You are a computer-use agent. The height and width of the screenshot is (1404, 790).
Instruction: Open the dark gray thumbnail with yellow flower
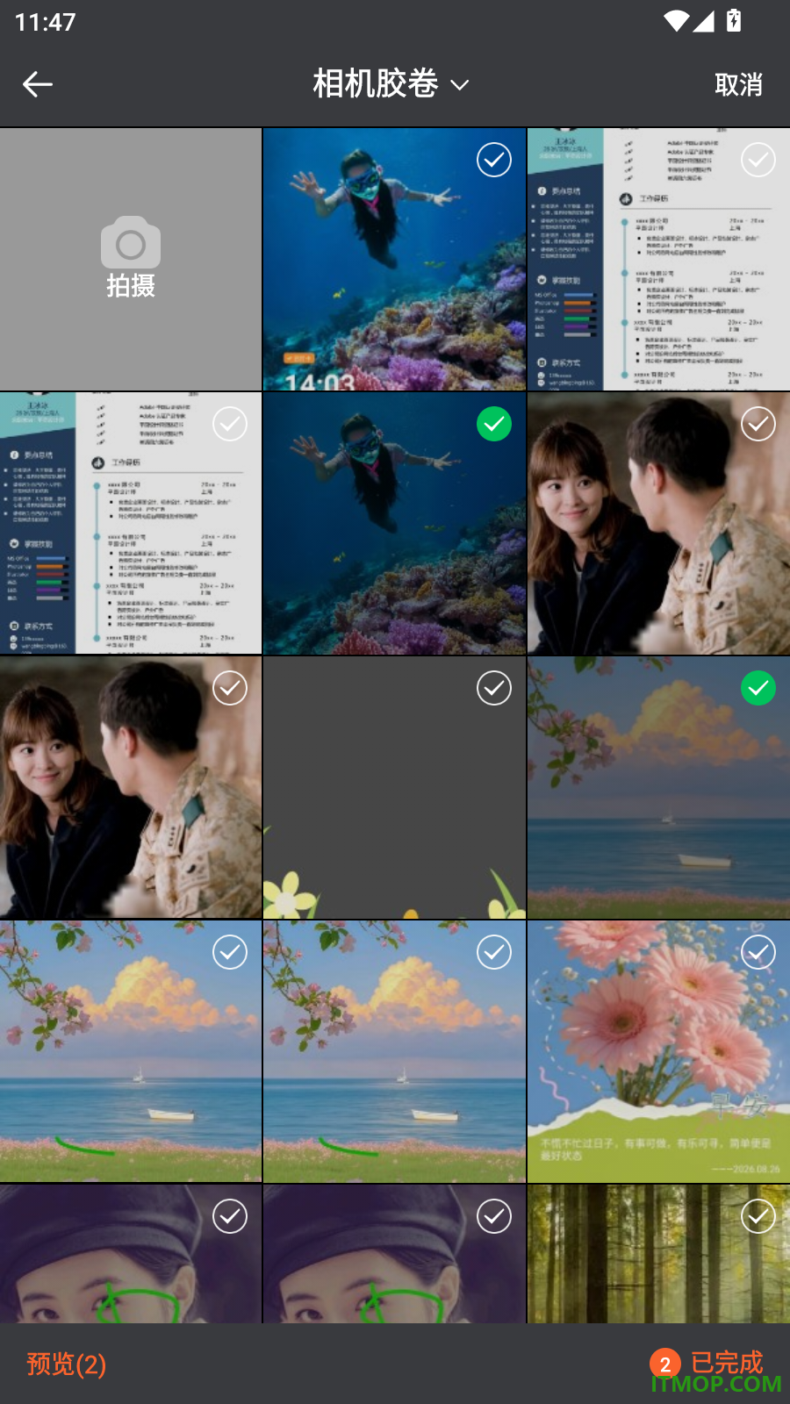pos(394,787)
